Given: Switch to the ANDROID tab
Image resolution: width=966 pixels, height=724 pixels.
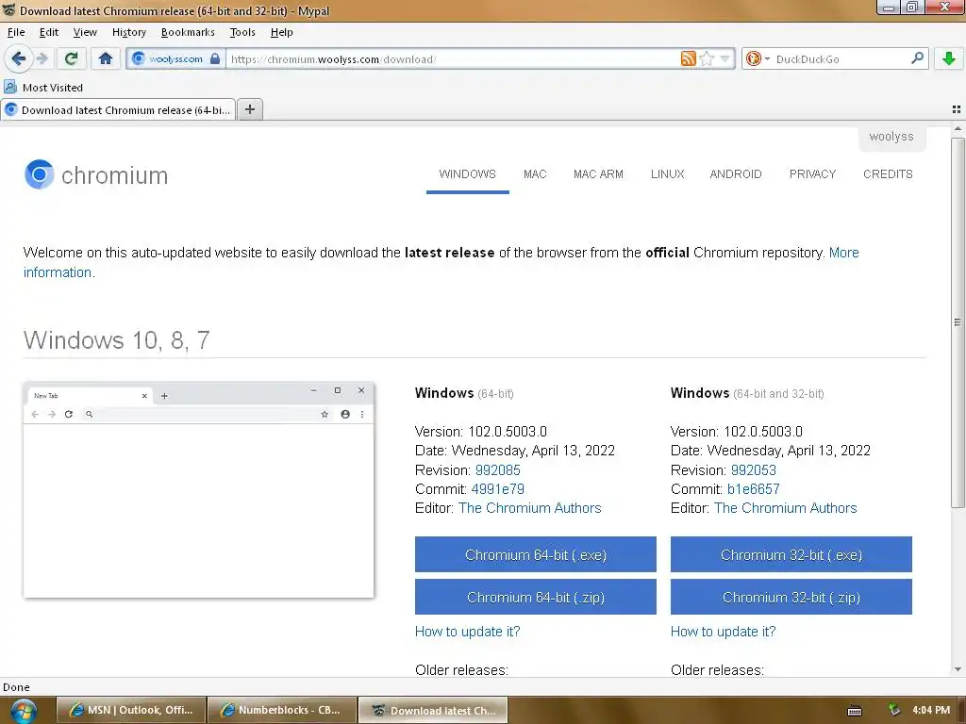Looking at the screenshot, I should (736, 174).
